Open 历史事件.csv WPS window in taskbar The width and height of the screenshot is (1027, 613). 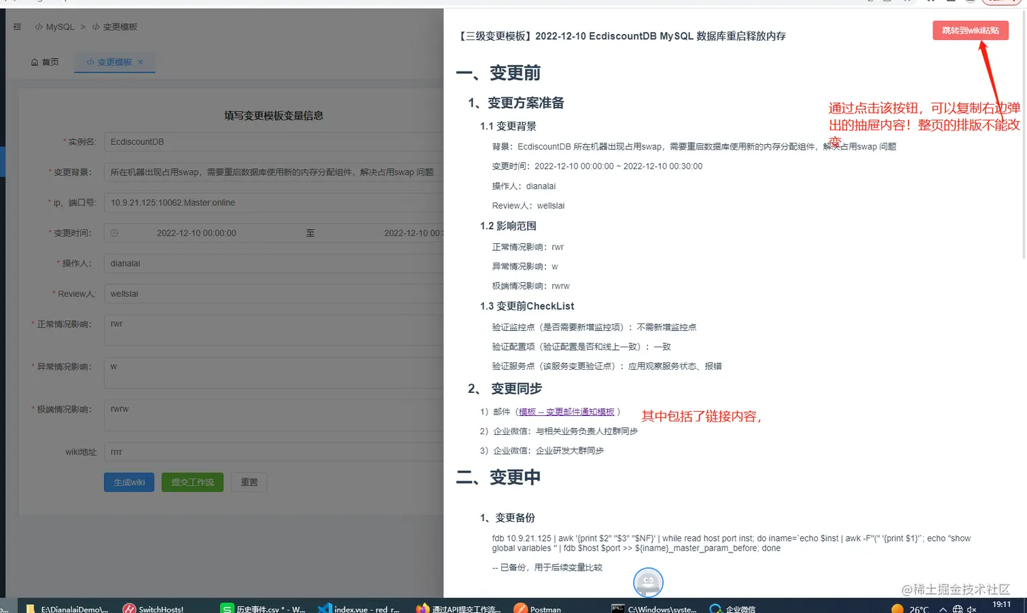coord(263,608)
